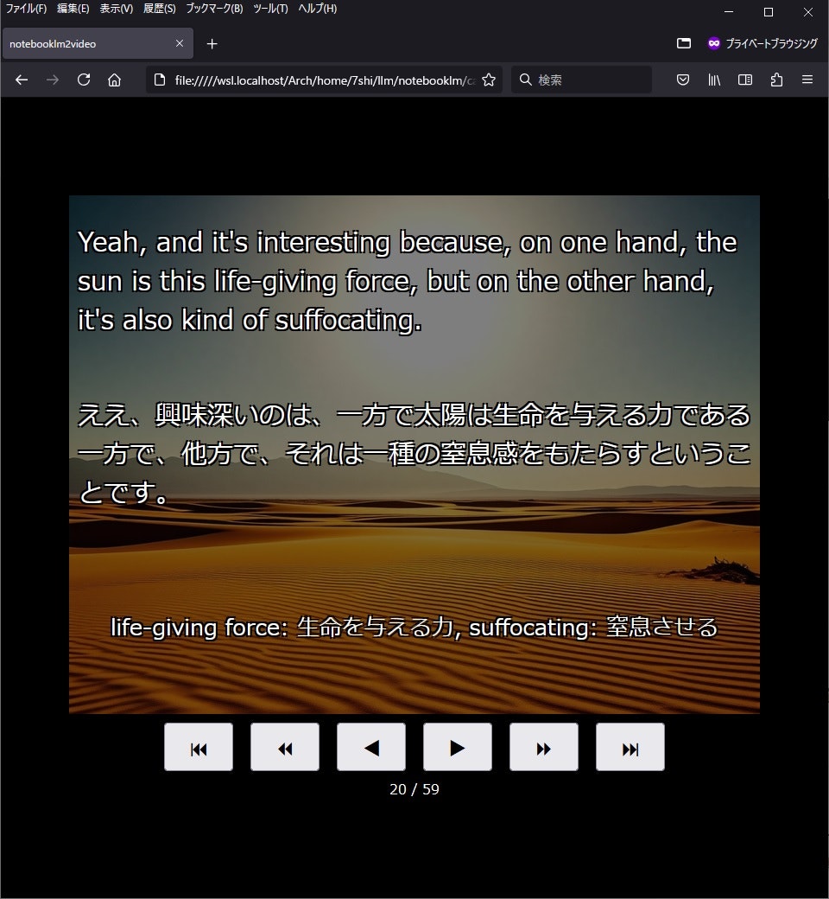The image size is (829, 899).
Task: Fast-forward with the double-right arrow button
Action: pos(544,747)
